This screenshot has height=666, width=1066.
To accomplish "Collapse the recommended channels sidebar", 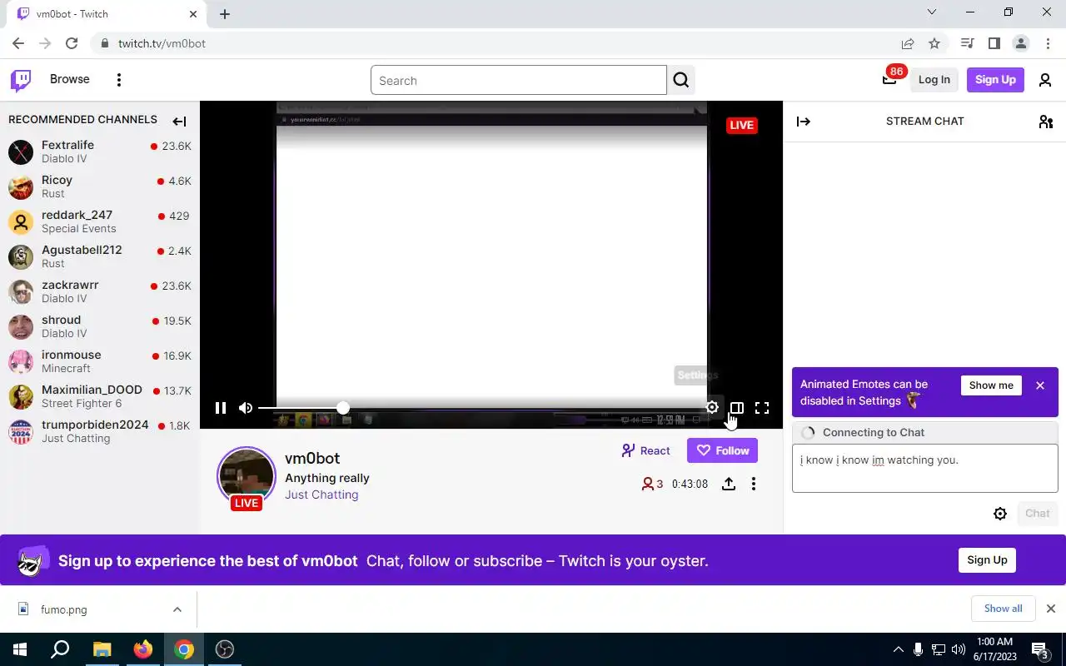I will coord(179,122).
